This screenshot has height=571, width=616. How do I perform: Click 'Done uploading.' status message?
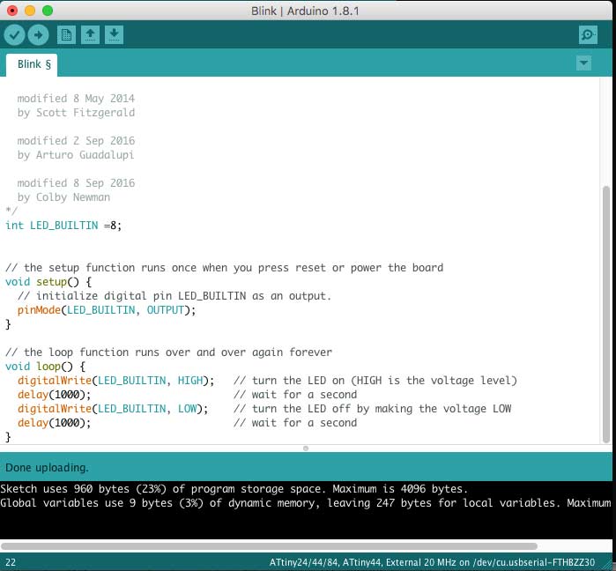pos(47,468)
